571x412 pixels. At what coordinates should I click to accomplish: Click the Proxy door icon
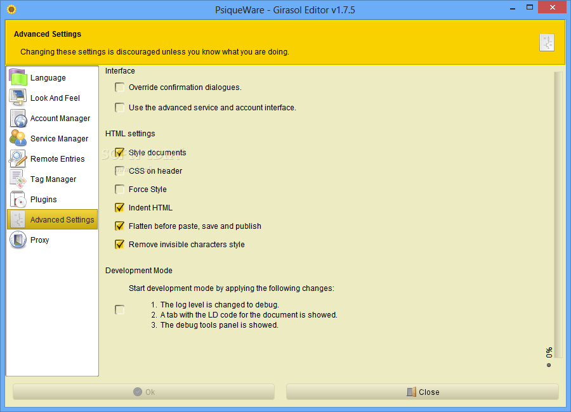(x=18, y=240)
